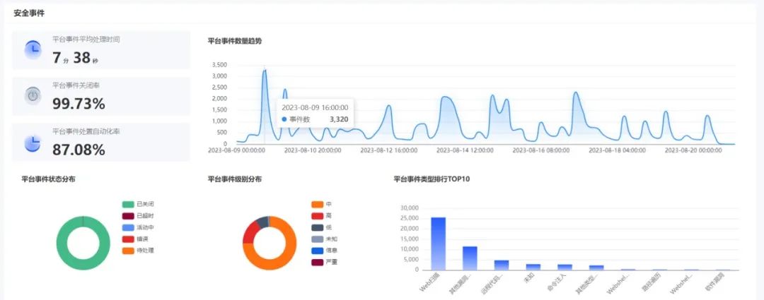Click the 99.73% closure rate value
Image resolution: width=764 pixels, height=300 pixels.
[79, 104]
